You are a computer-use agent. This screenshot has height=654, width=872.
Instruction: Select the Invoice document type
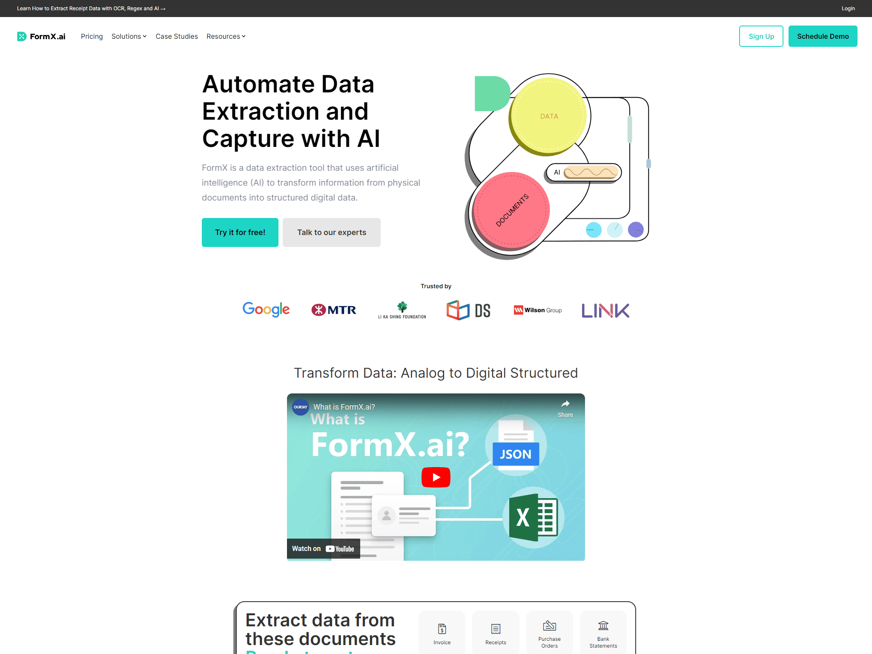[442, 633]
